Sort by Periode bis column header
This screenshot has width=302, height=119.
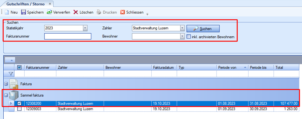(261, 68)
